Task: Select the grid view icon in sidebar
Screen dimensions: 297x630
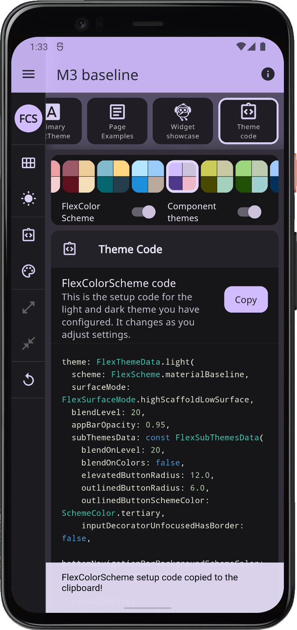Action: pos(28,163)
